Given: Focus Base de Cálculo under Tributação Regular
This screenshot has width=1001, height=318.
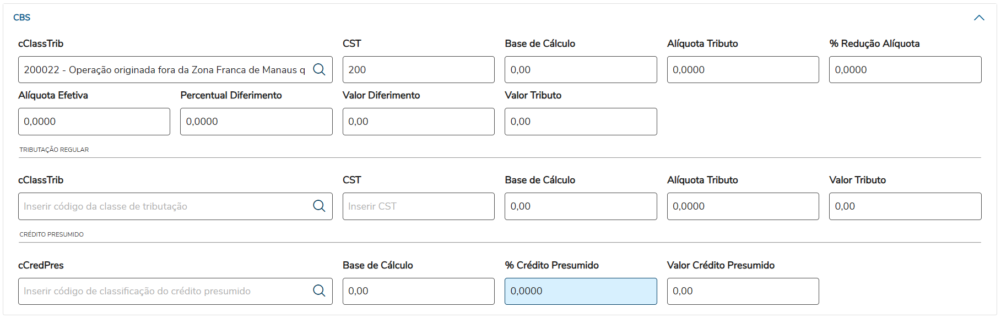Looking at the screenshot, I should click(580, 206).
